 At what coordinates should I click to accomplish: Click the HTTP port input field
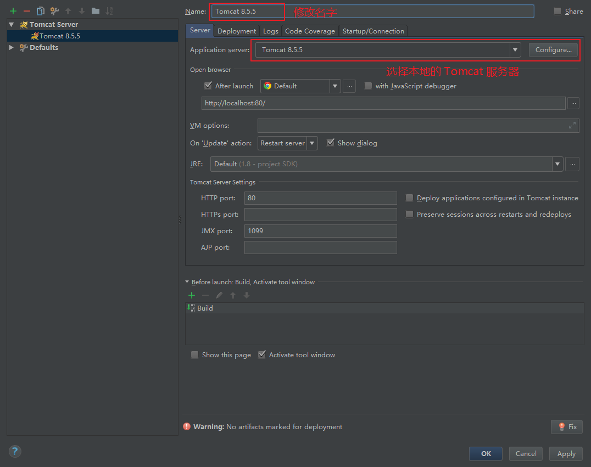(320, 198)
